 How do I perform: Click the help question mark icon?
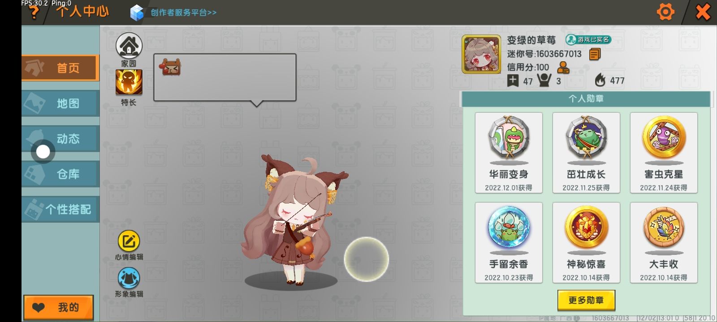(x=34, y=13)
